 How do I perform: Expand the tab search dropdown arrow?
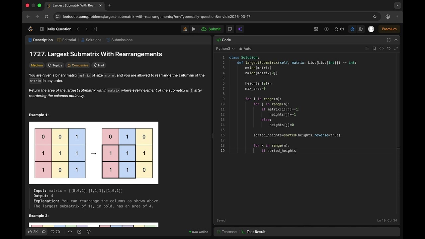tap(397, 5)
